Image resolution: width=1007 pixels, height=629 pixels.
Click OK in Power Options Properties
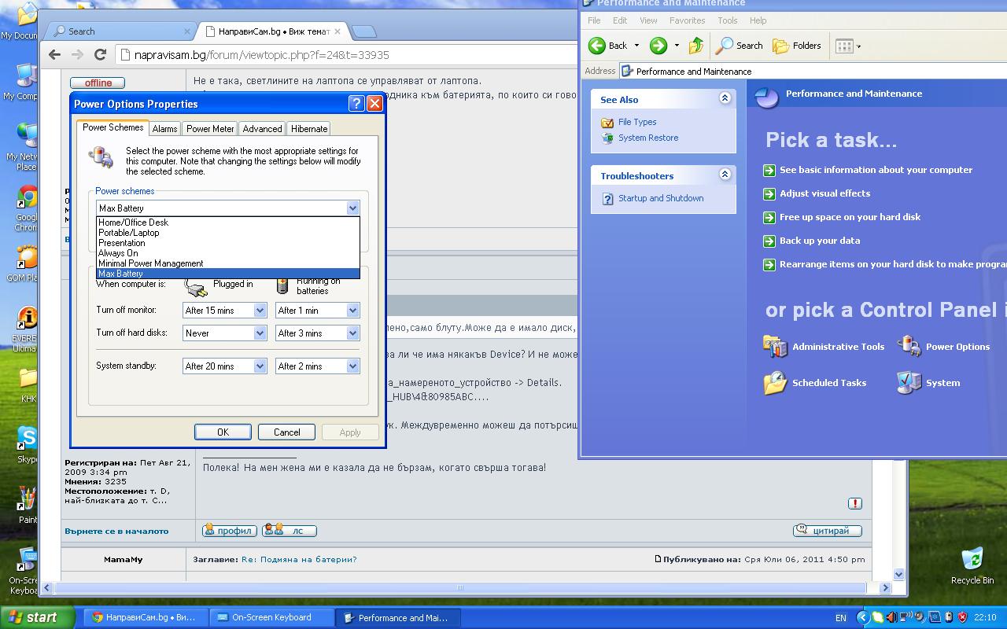click(223, 432)
